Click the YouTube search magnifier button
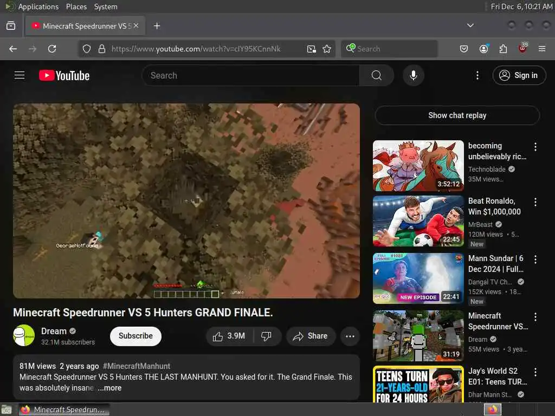This screenshot has width=555, height=416. (x=377, y=75)
